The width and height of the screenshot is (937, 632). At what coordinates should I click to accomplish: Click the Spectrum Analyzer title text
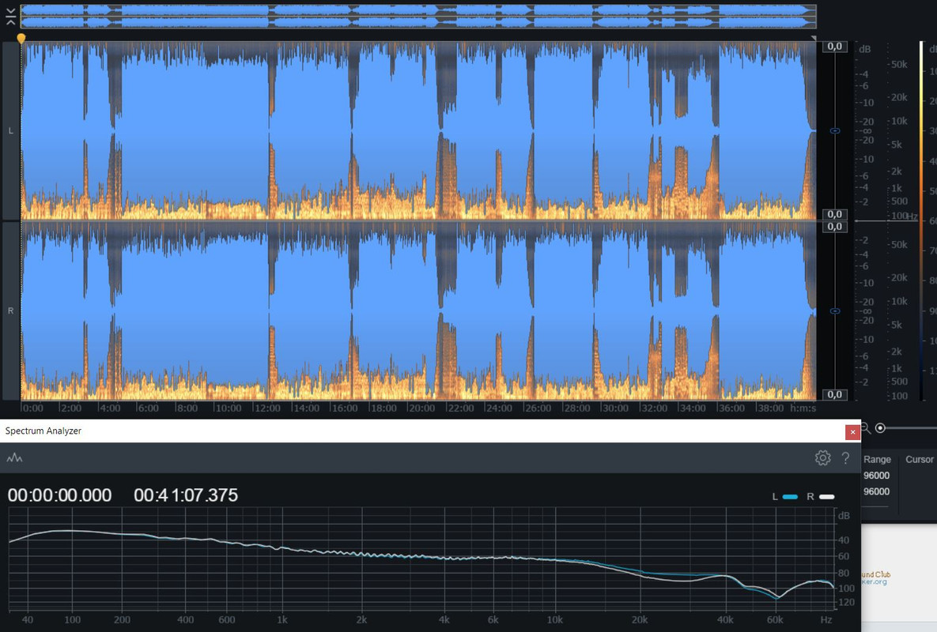pos(43,431)
